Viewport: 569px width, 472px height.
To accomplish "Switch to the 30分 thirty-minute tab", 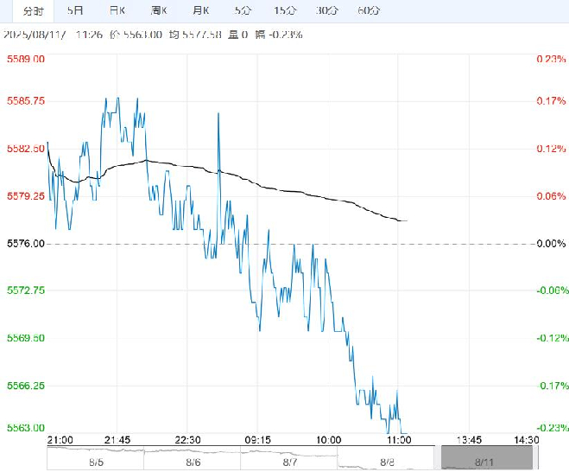I will click(326, 10).
